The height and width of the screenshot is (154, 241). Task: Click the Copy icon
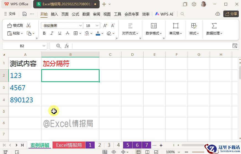[x=29, y=33]
